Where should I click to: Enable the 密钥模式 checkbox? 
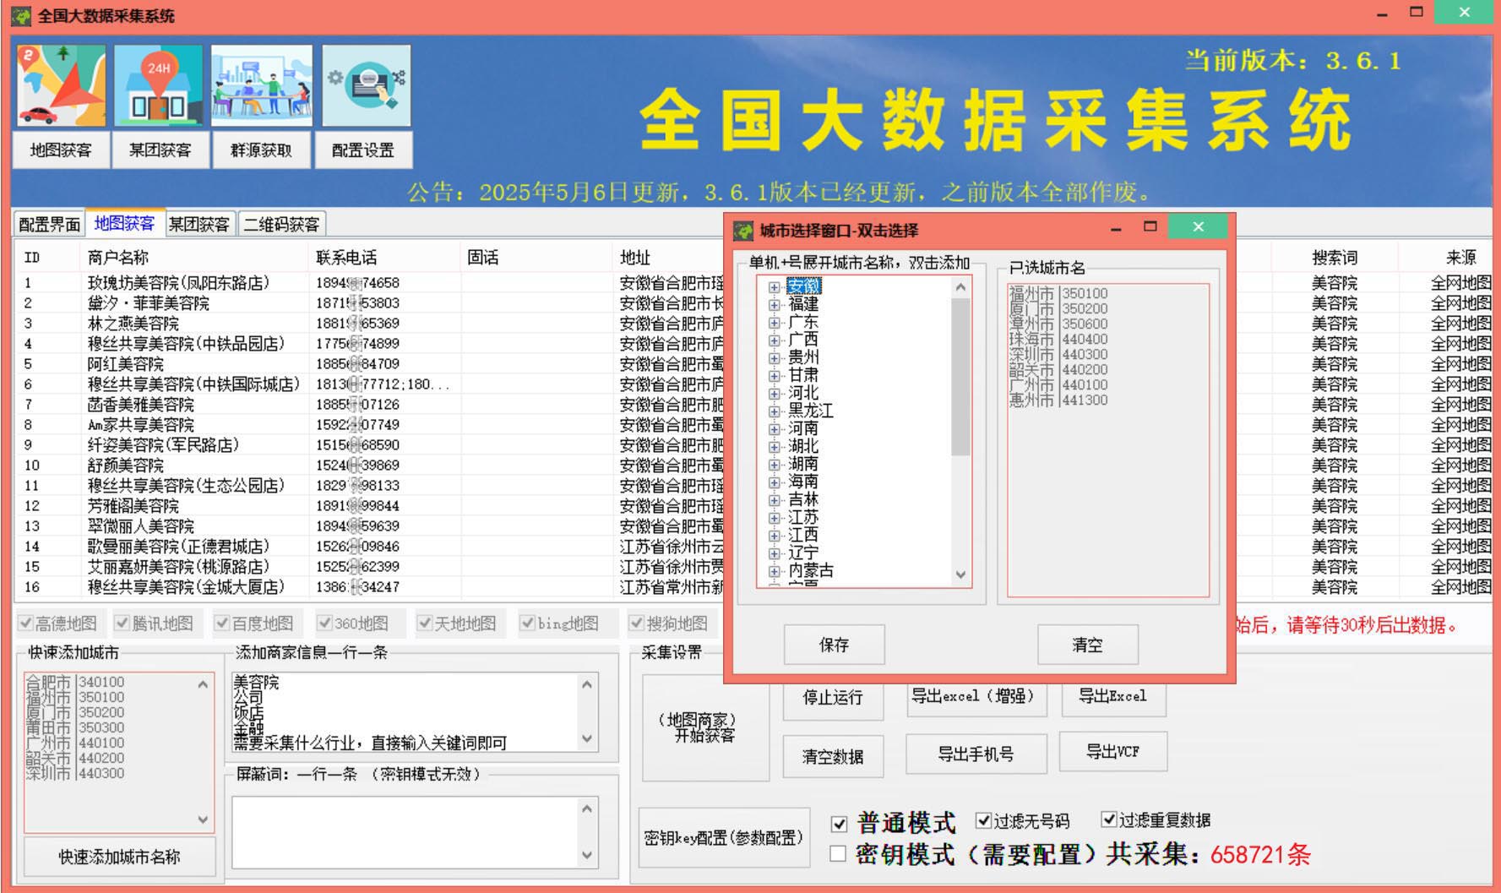tap(838, 854)
